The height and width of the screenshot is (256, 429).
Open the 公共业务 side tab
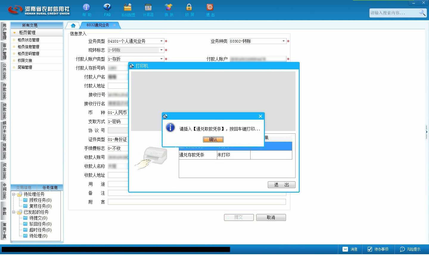[4, 71]
